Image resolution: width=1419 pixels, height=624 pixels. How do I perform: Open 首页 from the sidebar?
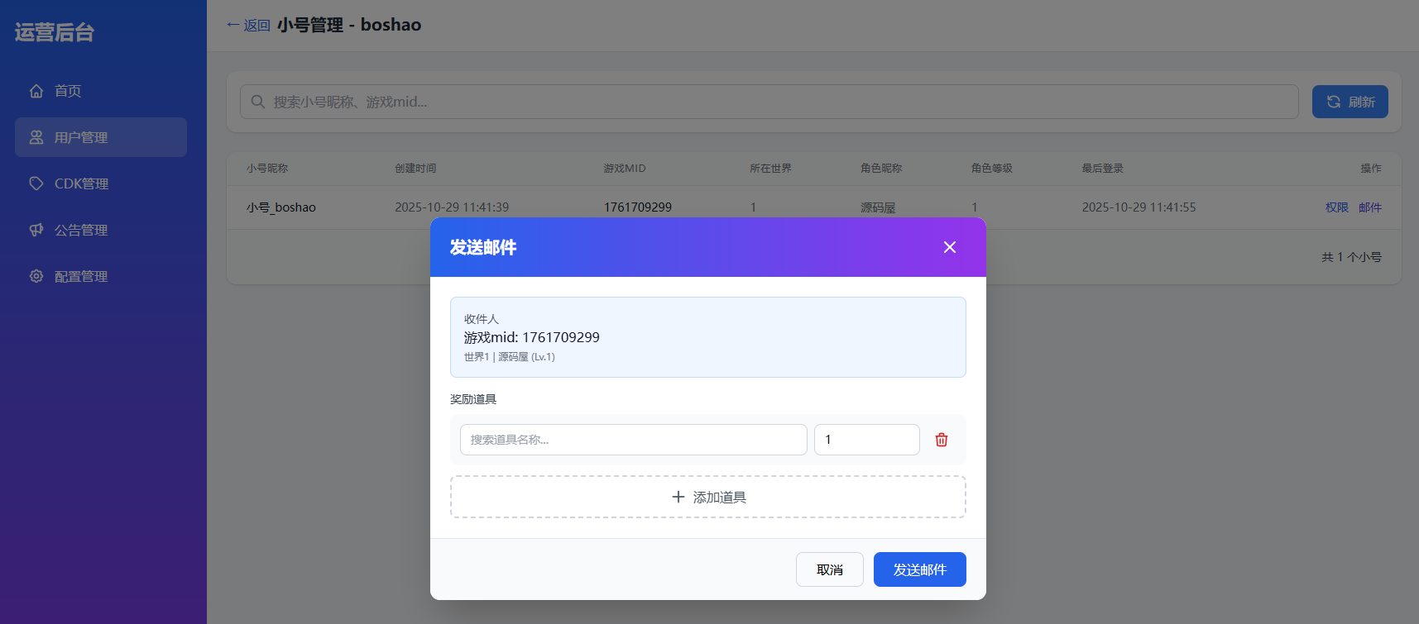click(x=68, y=91)
